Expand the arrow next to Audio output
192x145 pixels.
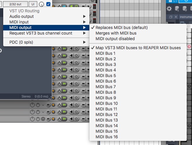click(84, 16)
